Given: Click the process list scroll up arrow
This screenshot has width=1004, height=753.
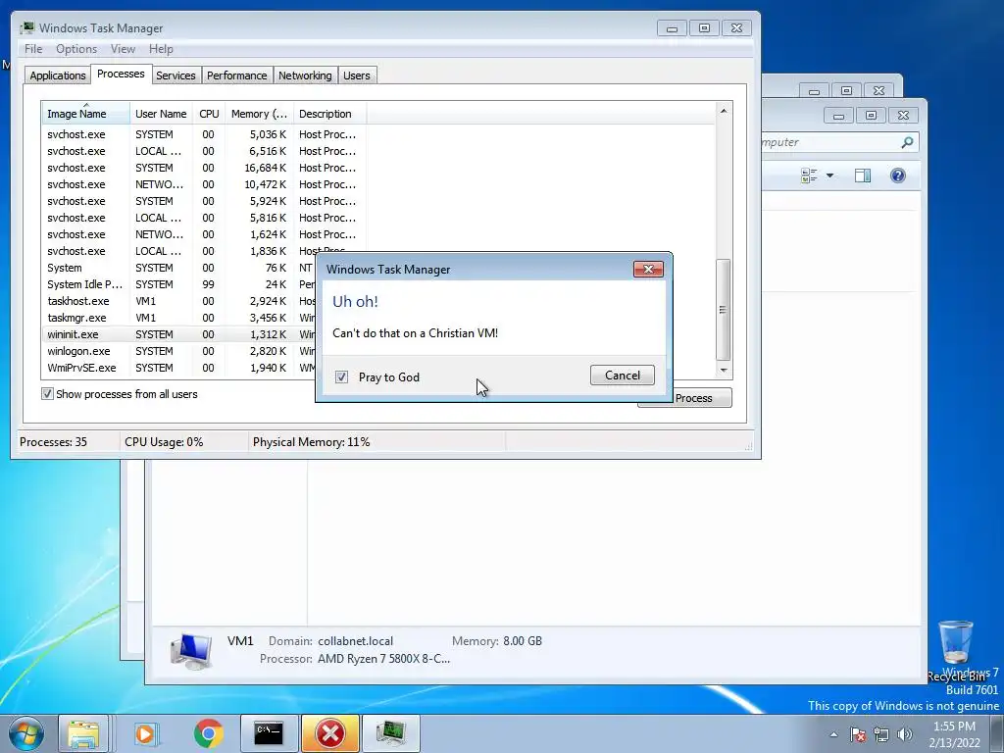Looking at the screenshot, I should [723, 111].
